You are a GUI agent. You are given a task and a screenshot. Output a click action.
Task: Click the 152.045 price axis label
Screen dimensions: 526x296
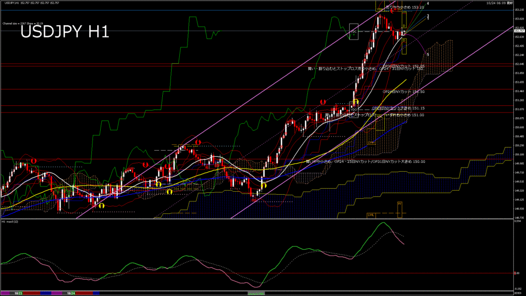(519, 64)
